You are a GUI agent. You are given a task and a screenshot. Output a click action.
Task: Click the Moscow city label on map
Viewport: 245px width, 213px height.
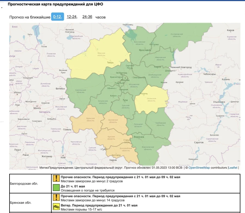pyautogui.click(x=125, y=81)
